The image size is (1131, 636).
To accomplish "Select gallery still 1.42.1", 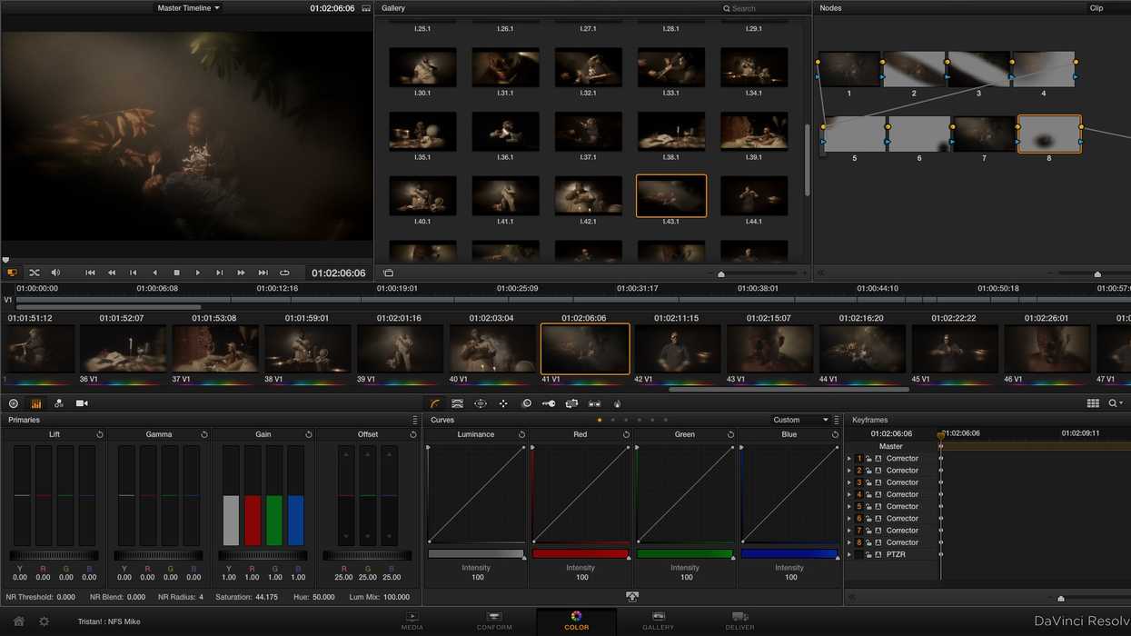I will 589,195.
